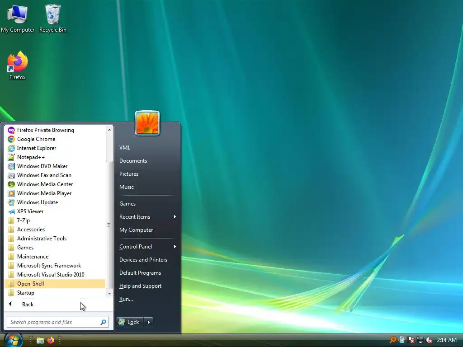The width and height of the screenshot is (463, 347).
Task: Click the search magnifier icon in search box
Action: coord(104,322)
